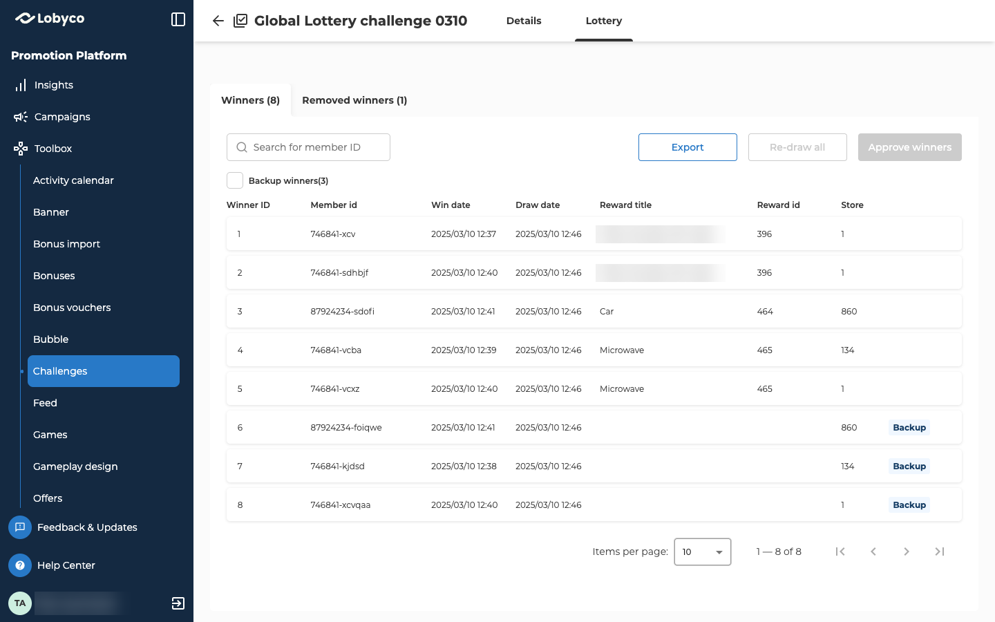
Task: Go to next page of results
Action: (907, 552)
